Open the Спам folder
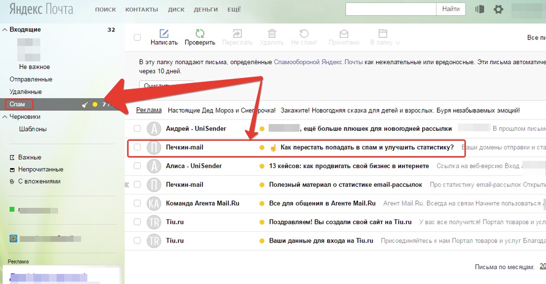Image resolution: width=546 pixels, height=284 pixels. click(x=17, y=104)
